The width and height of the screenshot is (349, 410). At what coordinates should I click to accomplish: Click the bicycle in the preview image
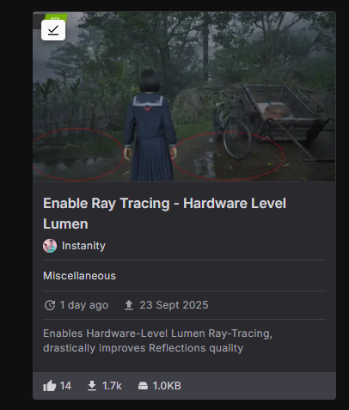(x=230, y=125)
